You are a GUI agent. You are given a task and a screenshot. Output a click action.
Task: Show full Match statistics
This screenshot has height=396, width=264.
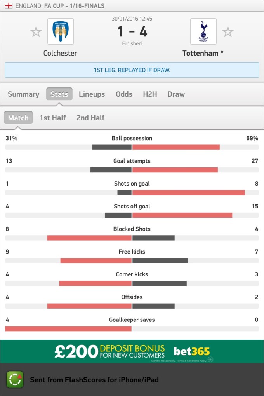(x=18, y=118)
